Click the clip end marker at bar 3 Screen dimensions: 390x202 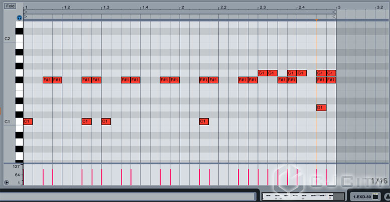point(334,17)
